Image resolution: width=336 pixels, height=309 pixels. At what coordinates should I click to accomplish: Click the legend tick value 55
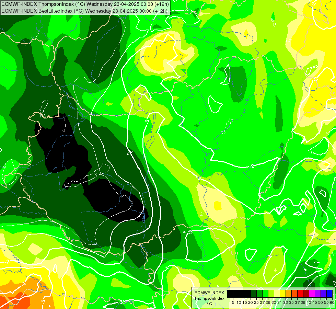point(327,302)
